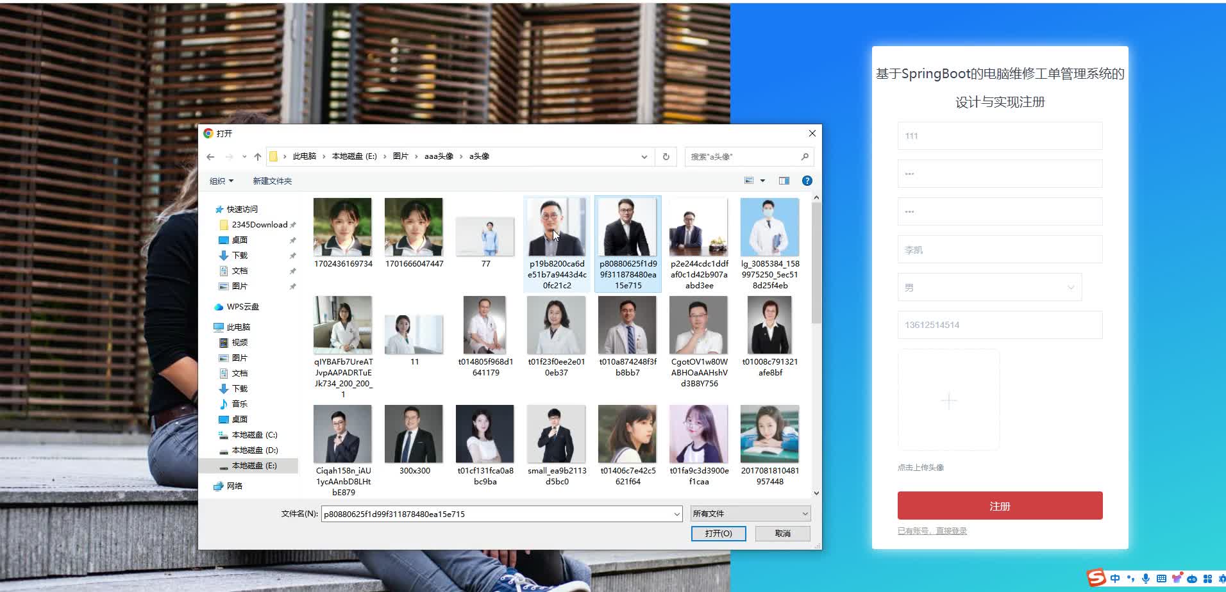The width and height of the screenshot is (1226, 592).
Task: Select 本地磁盘 (D:) drive
Action: pos(254,450)
